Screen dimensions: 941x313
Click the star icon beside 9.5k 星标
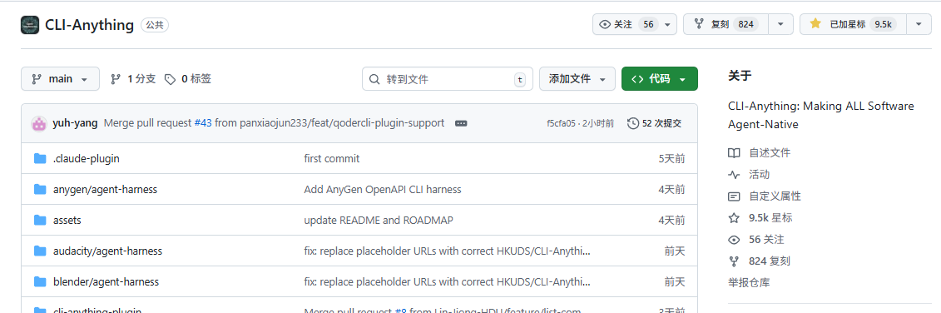pyautogui.click(x=733, y=218)
